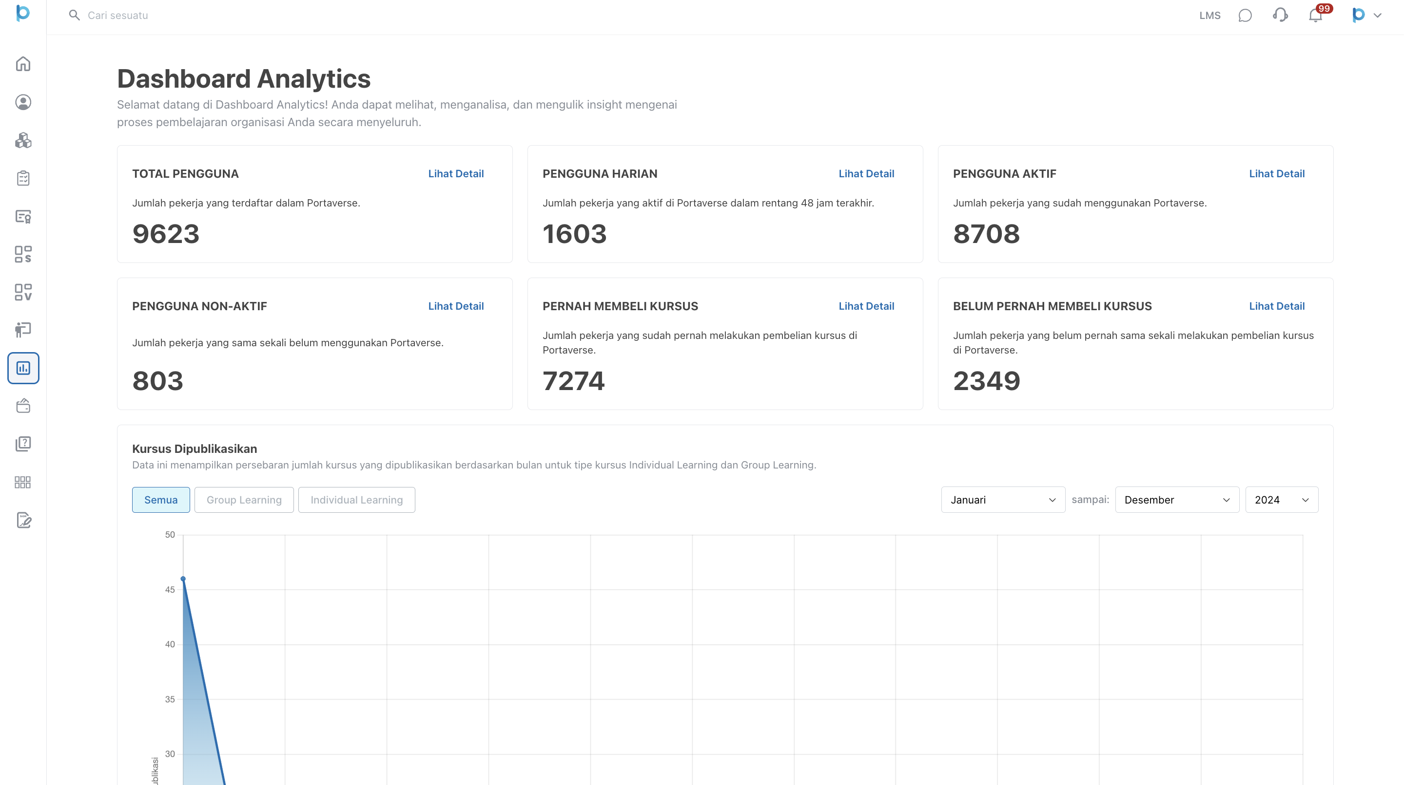Click Lihat Detail for Total Pengguna

pyautogui.click(x=456, y=174)
